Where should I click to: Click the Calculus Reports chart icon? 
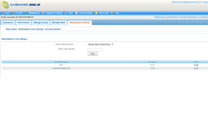pos(77,13)
